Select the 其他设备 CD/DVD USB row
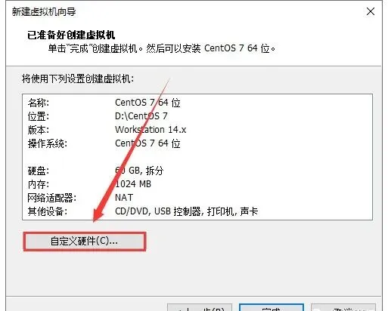This screenshot has height=311, width=388. coord(197,211)
